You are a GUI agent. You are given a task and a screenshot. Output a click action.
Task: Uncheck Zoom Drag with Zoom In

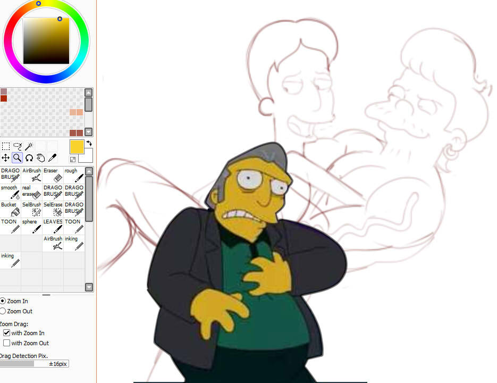coord(7,333)
